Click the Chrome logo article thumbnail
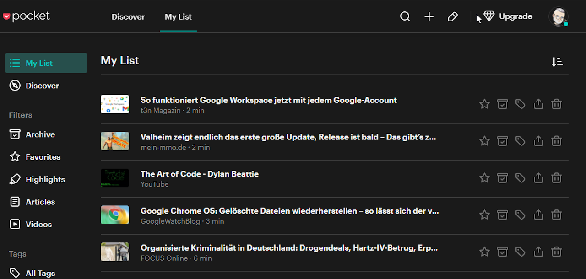Screen dimensions: 586x279 pos(115,215)
